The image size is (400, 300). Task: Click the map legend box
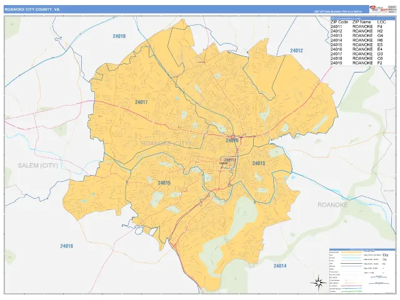[362, 271]
